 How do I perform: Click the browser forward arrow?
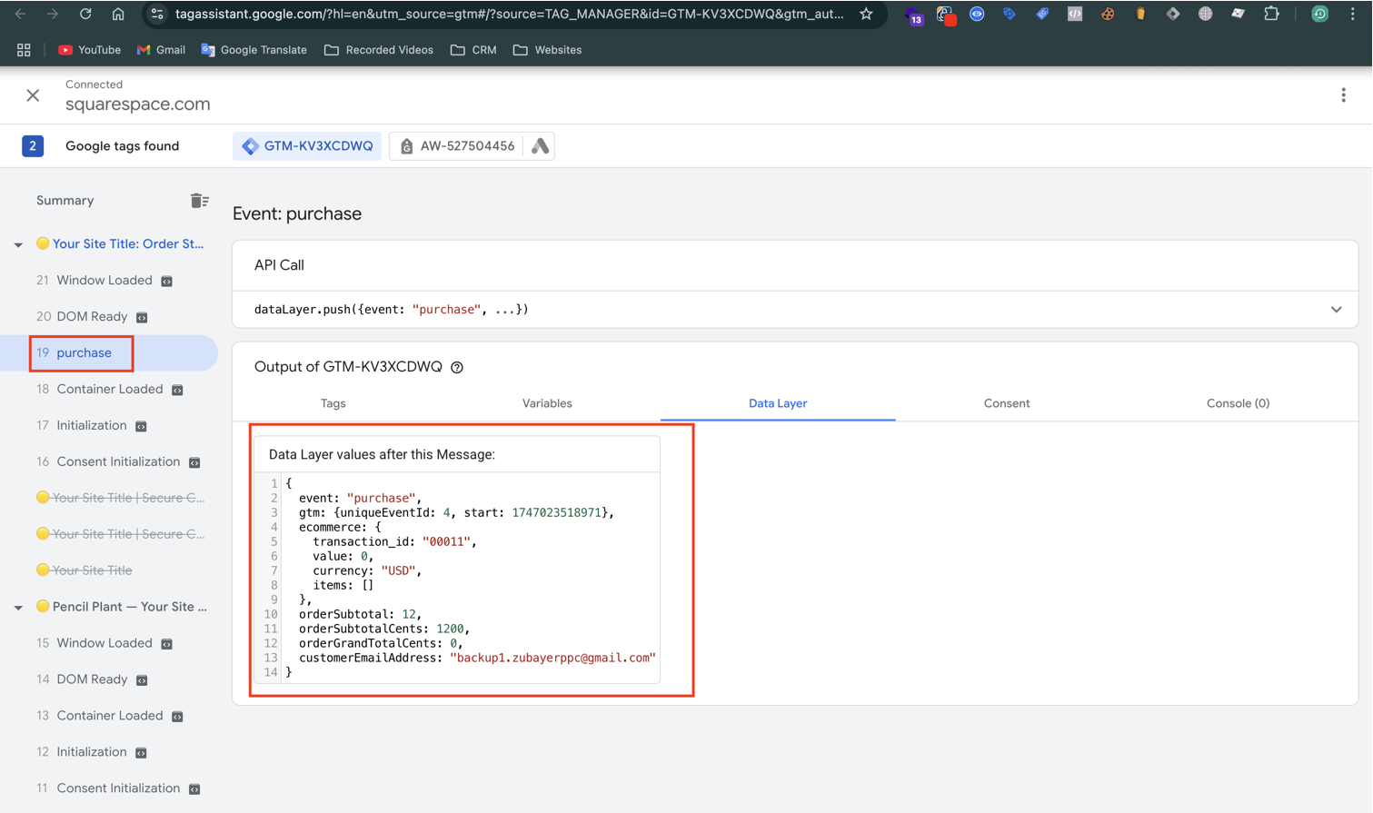(x=53, y=15)
